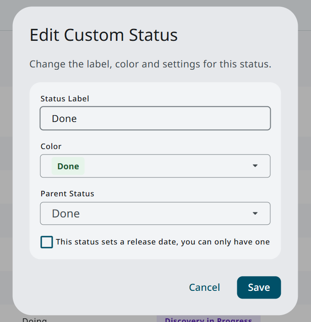Open the Color dropdown
The width and height of the screenshot is (311, 322).
tap(155, 166)
